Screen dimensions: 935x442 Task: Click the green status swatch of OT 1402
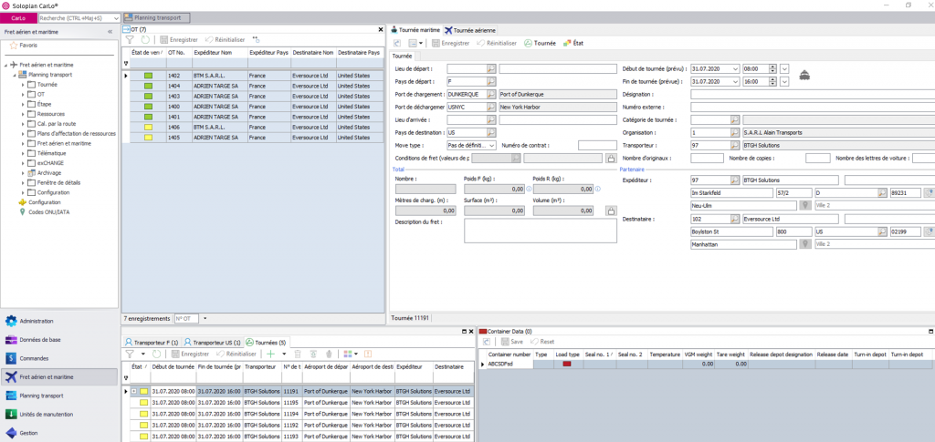[148, 77]
